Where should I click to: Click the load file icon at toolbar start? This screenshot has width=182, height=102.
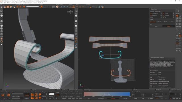(2, 7)
